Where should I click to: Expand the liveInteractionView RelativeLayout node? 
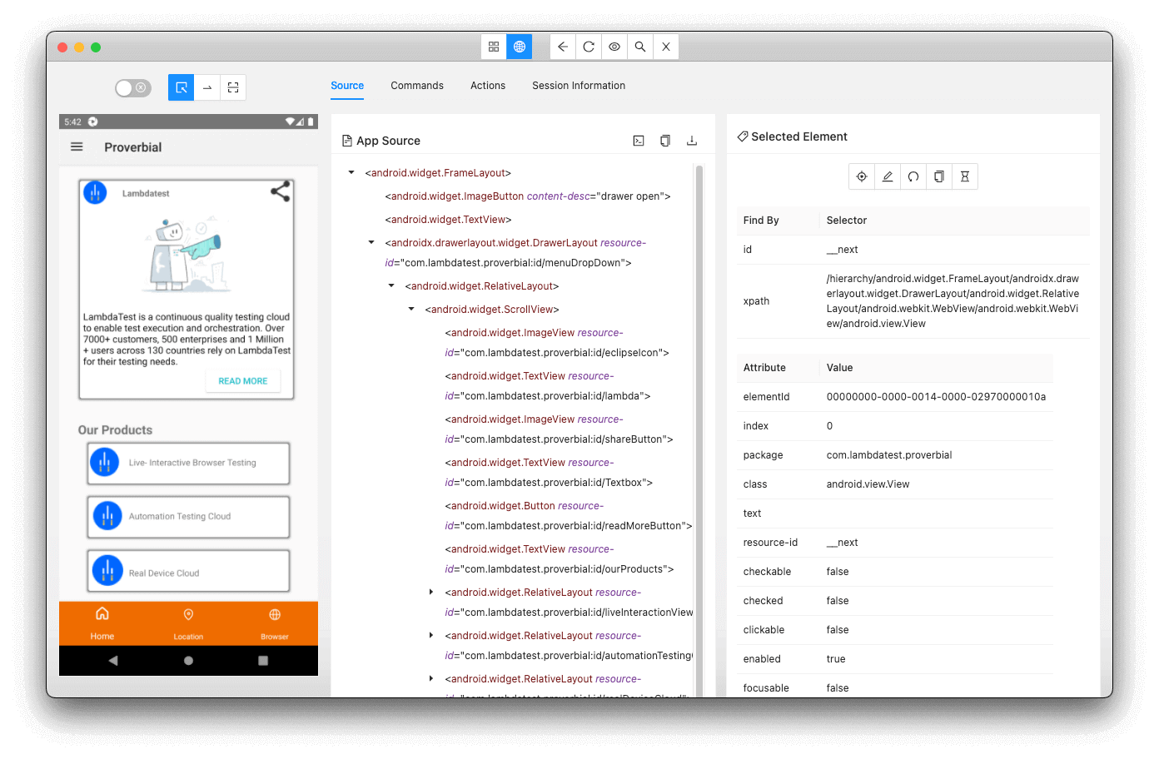point(431,592)
